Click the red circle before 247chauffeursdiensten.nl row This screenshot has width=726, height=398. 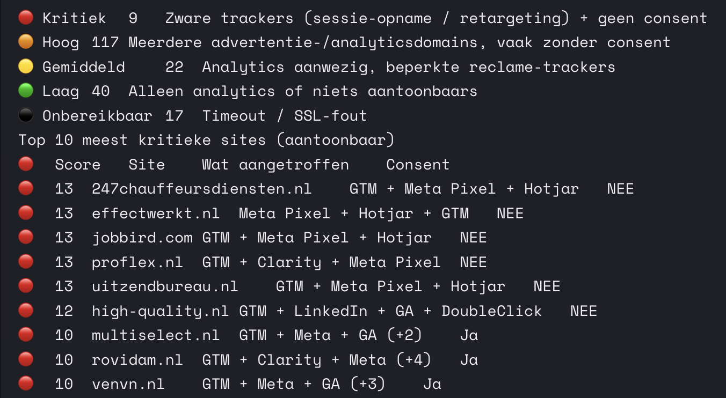pos(26,189)
